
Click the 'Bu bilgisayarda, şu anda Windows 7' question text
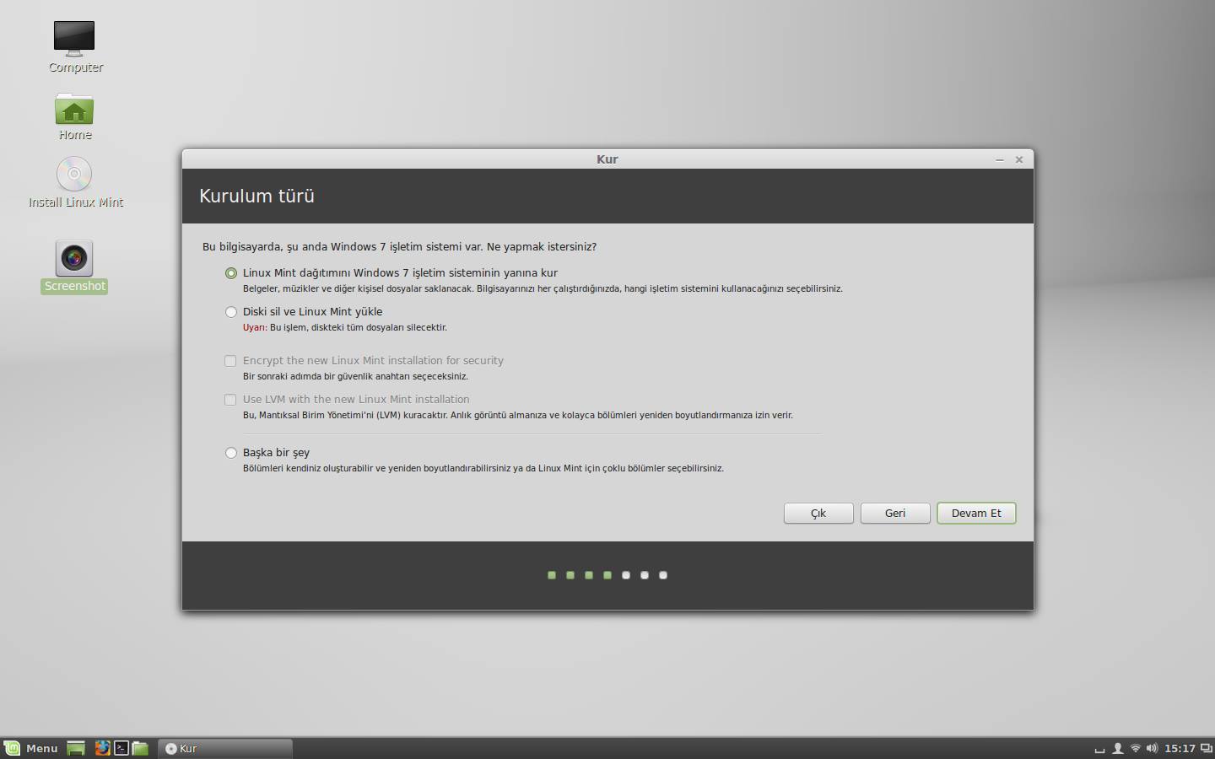click(x=399, y=247)
